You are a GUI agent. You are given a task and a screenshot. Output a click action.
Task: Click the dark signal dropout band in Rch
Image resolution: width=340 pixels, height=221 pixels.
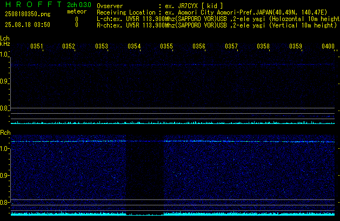(145, 175)
